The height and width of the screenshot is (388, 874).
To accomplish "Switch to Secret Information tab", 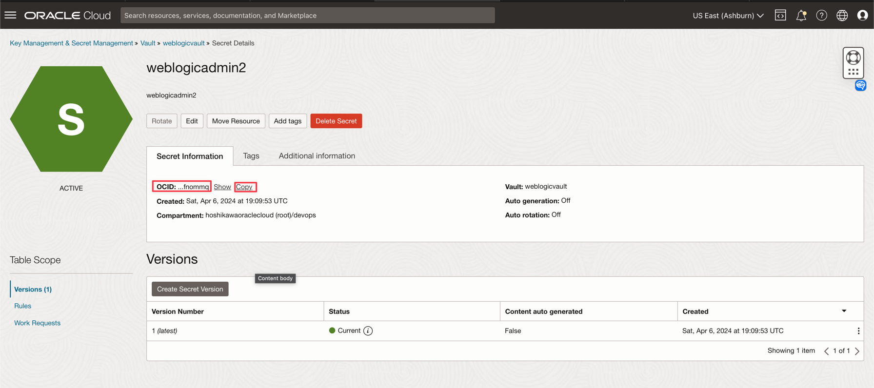I will (190, 156).
